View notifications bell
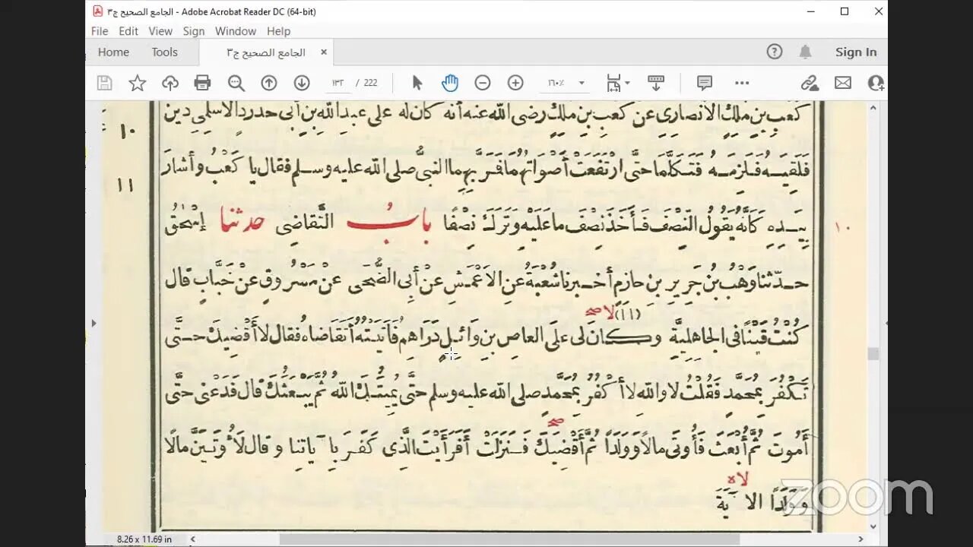The width and height of the screenshot is (973, 547). [805, 52]
